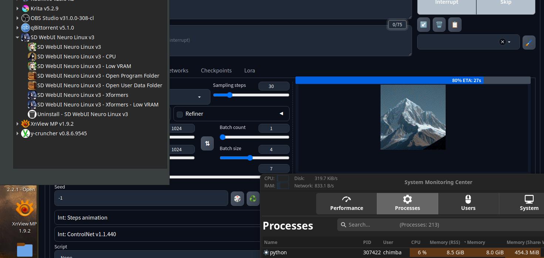Expand the Refiner section arrow
Screen dimensions: 544x258
point(281,114)
